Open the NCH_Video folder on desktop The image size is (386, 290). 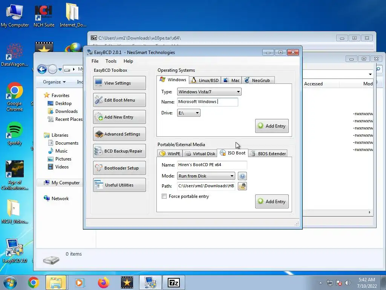click(15, 211)
